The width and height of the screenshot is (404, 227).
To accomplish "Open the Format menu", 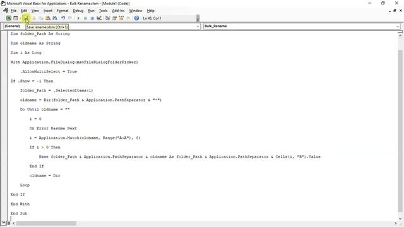I will 62,11.
